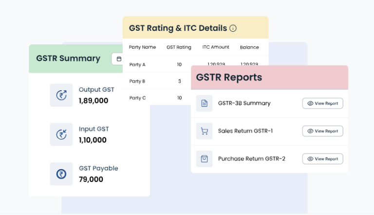Image resolution: width=374 pixels, height=215 pixels.
Task: Sort by GST Rating column header
Action: coord(179,47)
